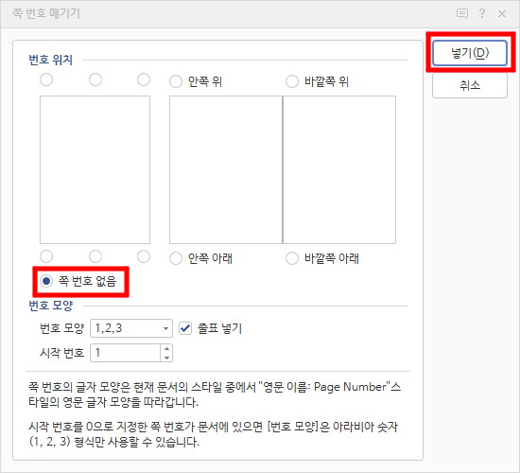
Task: Choose bottom-right single page position radio
Action: (144, 256)
